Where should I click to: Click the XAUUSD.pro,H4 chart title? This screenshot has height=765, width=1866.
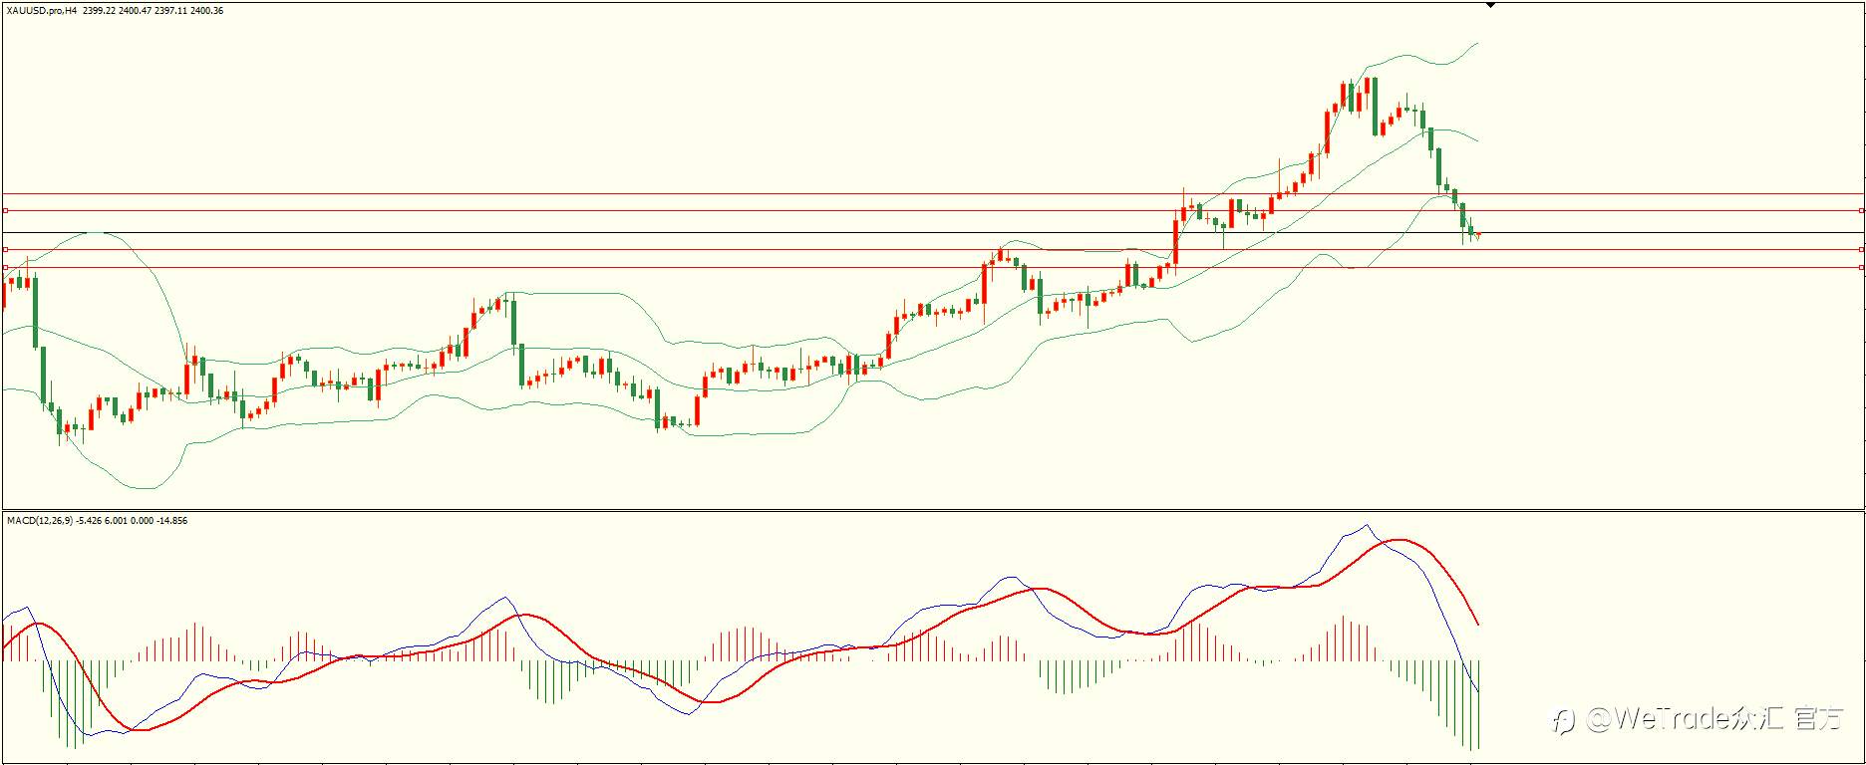pos(42,11)
